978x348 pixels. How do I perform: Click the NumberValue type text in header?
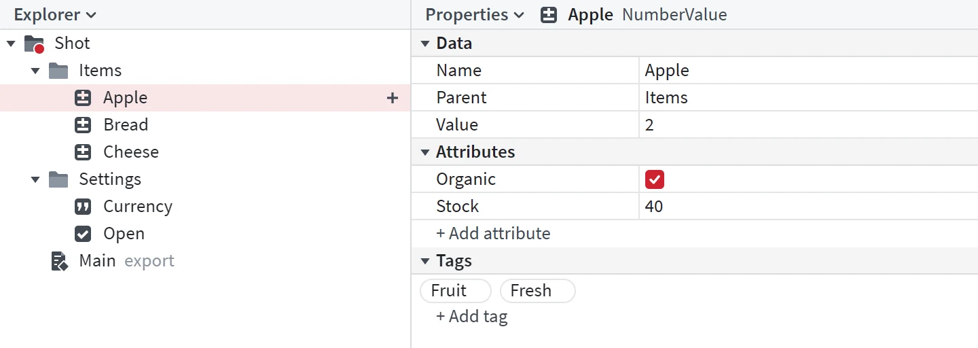click(x=674, y=15)
